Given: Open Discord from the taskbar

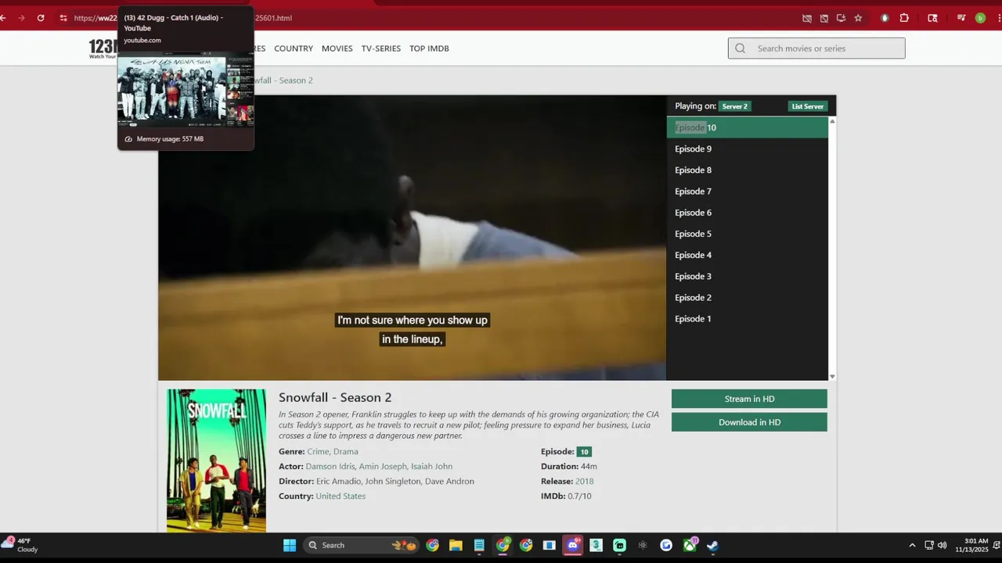Looking at the screenshot, I should [573, 545].
